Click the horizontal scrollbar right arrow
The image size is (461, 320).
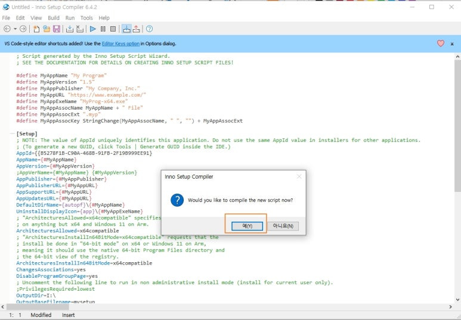point(451,307)
